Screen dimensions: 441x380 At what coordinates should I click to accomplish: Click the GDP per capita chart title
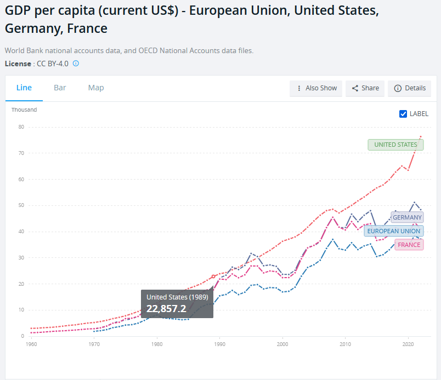[191, 20]
